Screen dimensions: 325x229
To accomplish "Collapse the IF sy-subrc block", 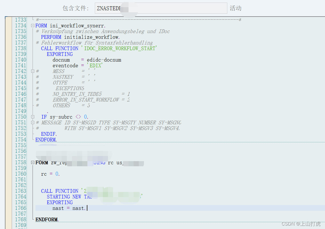I will 33,117.
